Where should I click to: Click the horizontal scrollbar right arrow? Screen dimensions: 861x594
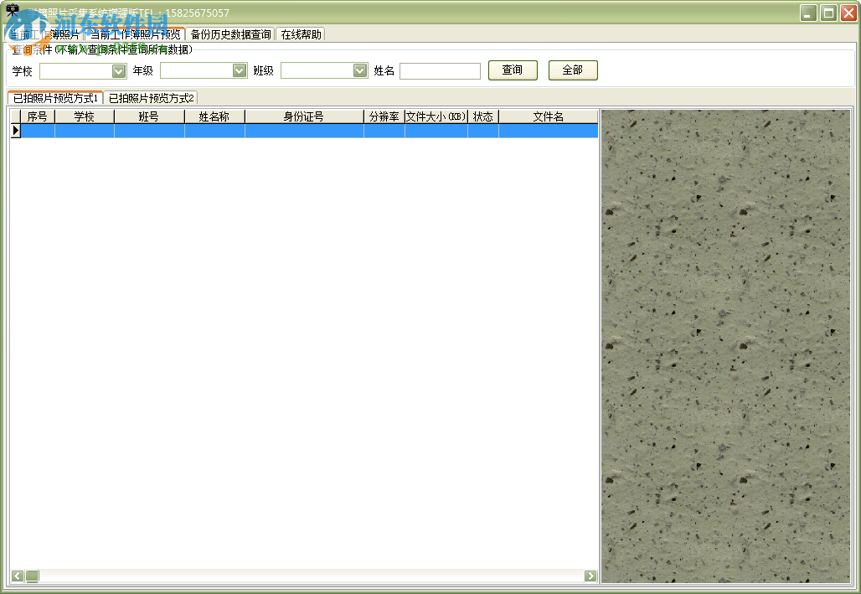[590, 576]
